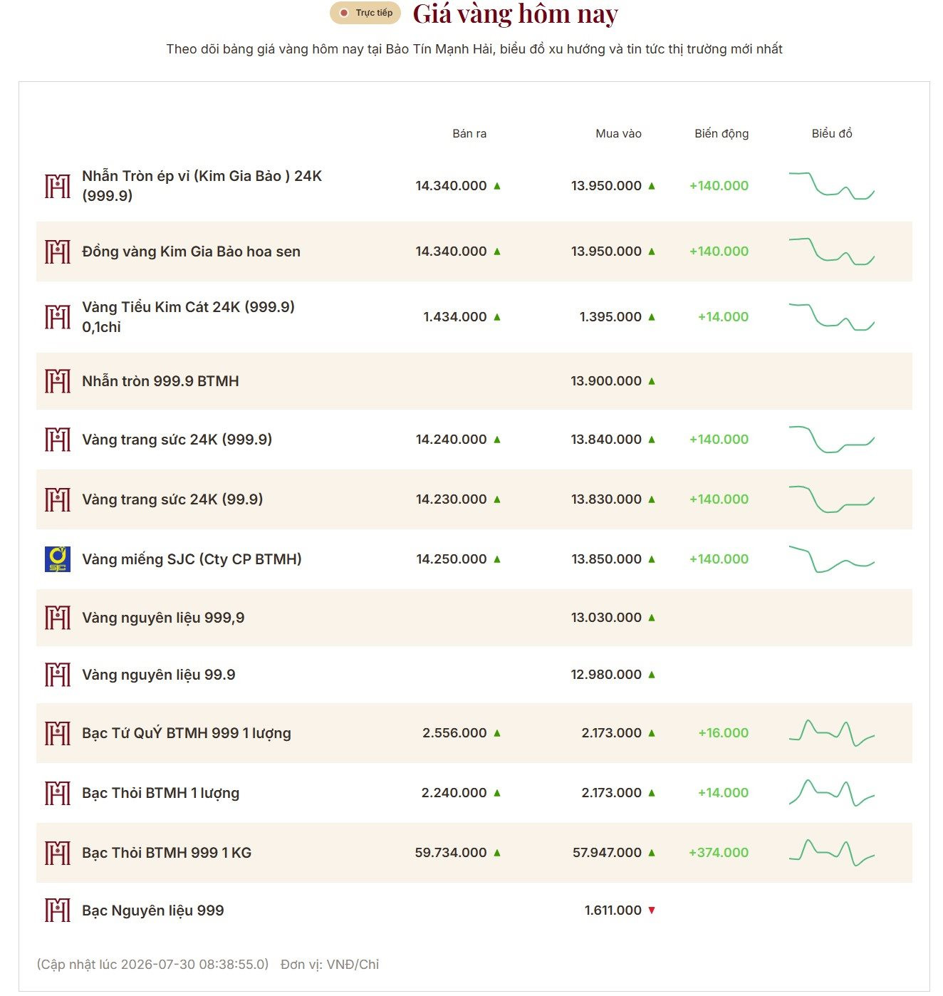Open trend chart for Bạc Tứ Quý BTMH 999
The image size is (943, 996).
[x=831, y=733]
